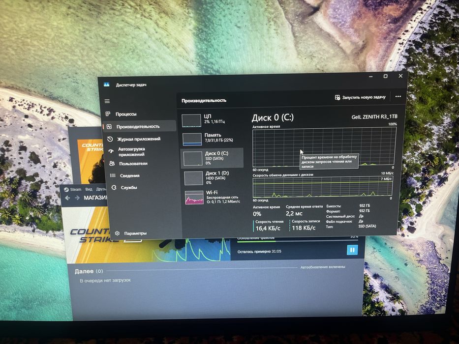Open the three-dot more options menu
Image resolution: width=459 pixels, height=344 pixels.
398,96
